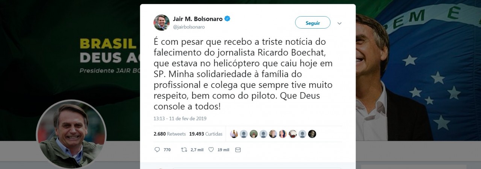Like the tweet with heart icon

(x=211, y=149)
